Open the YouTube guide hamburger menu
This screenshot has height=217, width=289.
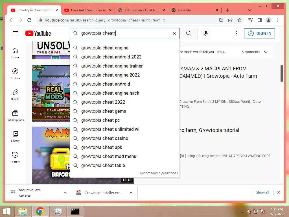(x=15, y=33)
